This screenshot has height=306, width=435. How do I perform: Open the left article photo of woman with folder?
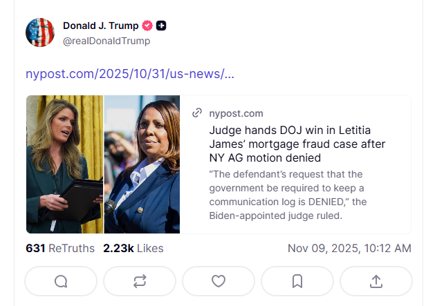click(x=65, y=164)
